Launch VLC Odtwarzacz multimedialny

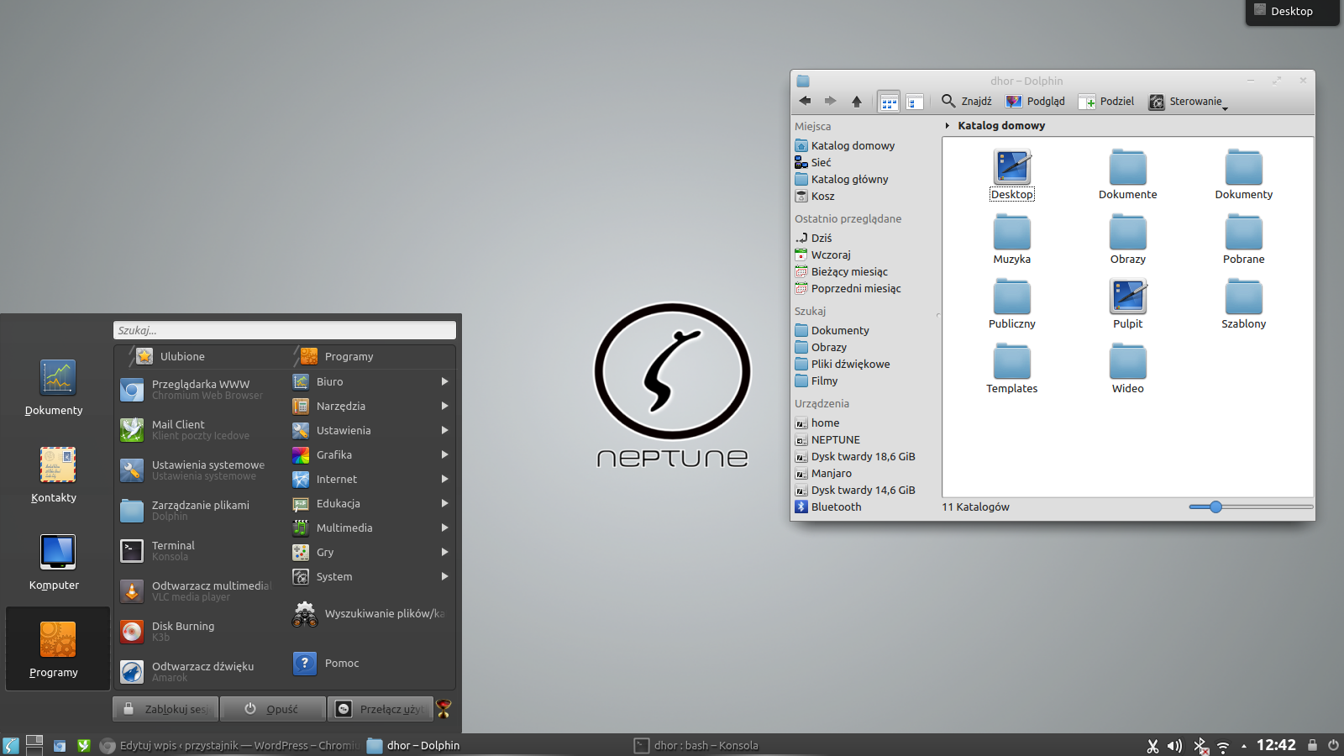pos(199,591)
